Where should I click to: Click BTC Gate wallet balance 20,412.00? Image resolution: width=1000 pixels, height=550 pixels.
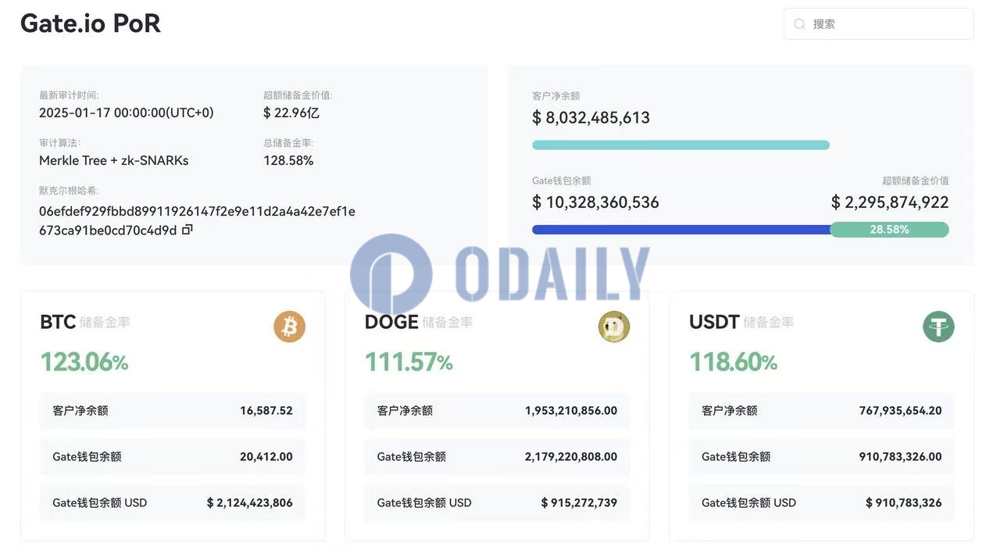click(x=266, y=456)
